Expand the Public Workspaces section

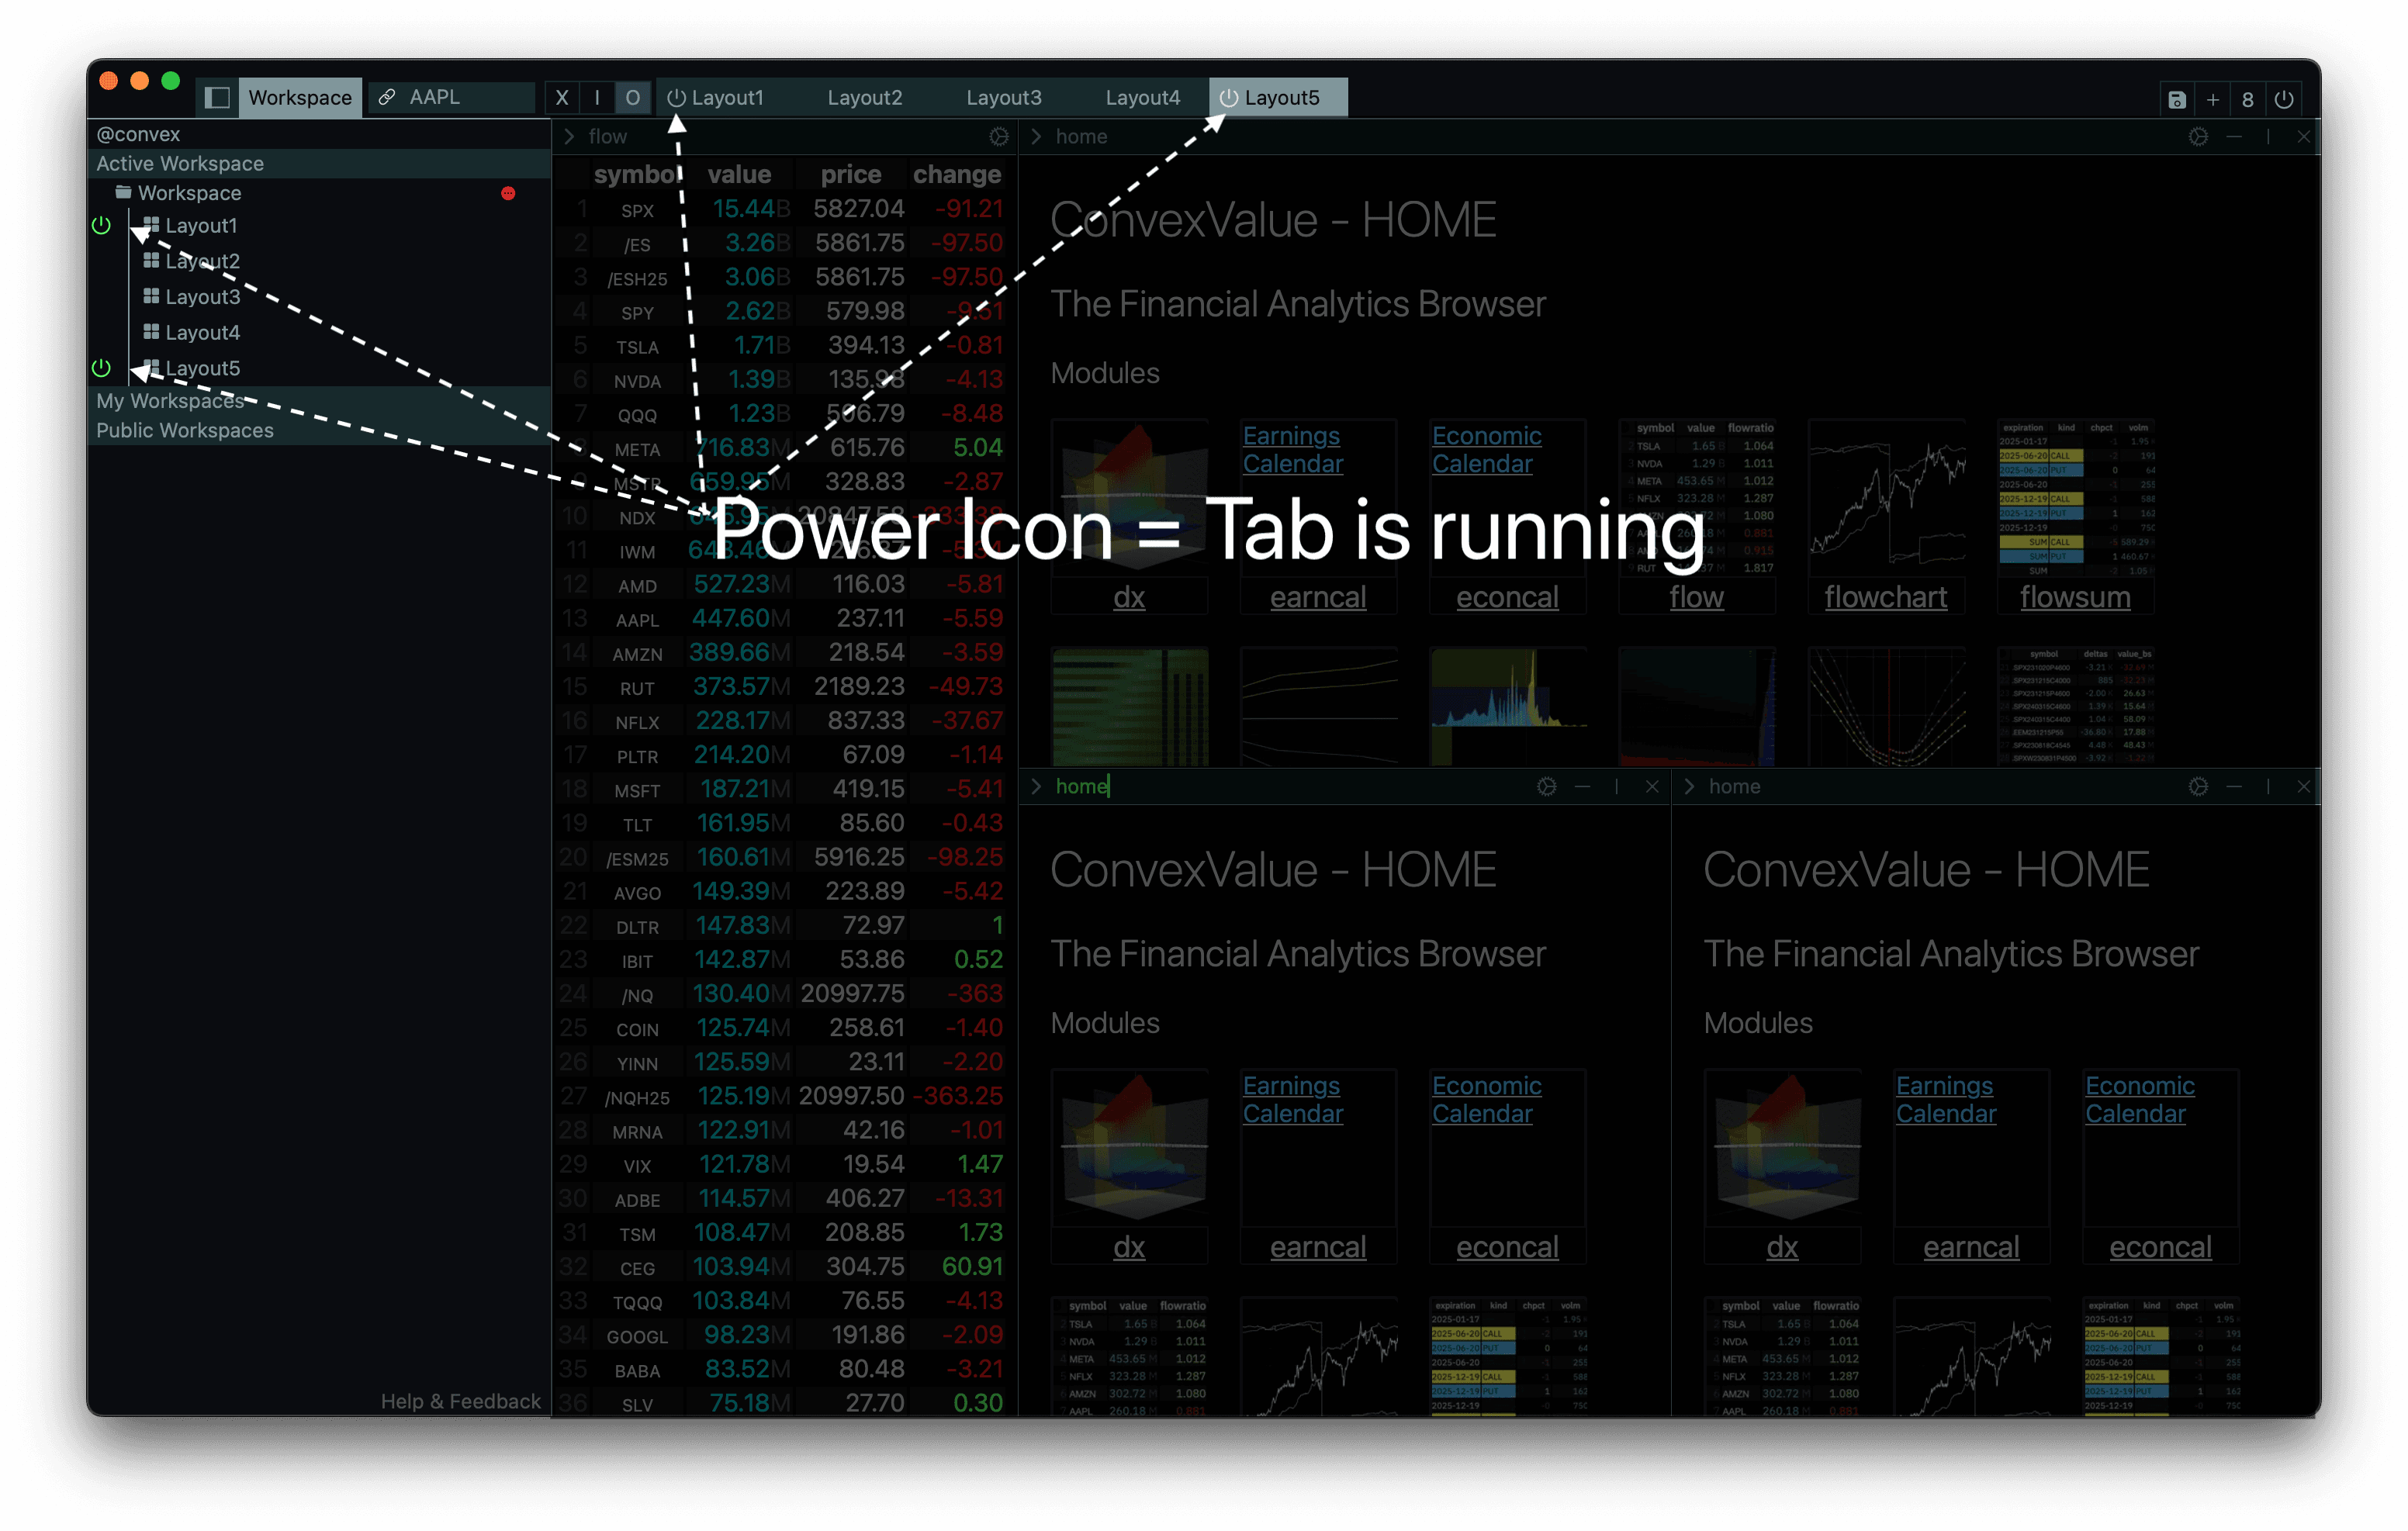[x=319, y=430]
